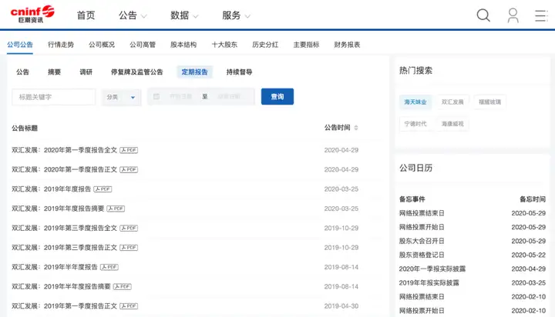Viewport: 555px width, 317px height.
Task: Click 股东资格登记日 calendar entry
Action: (422, 255)
